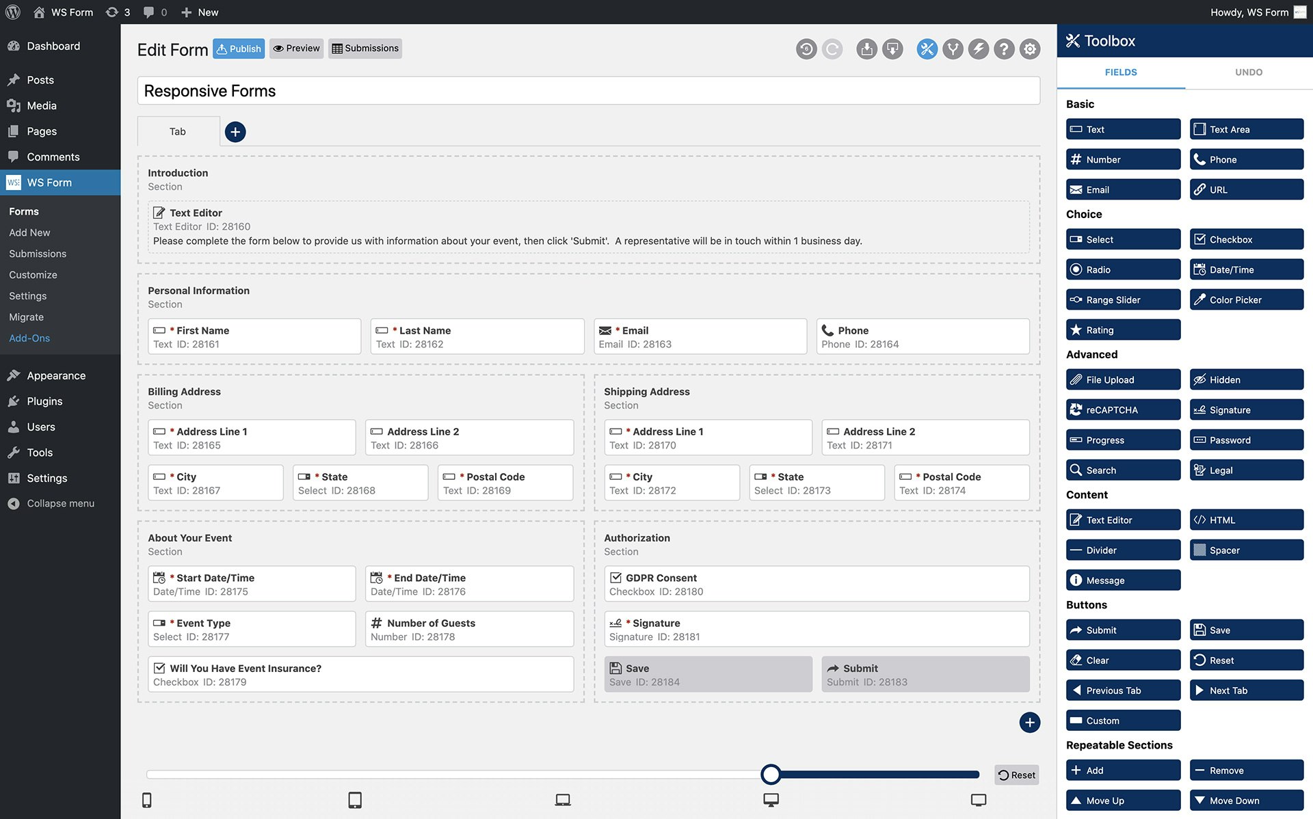Click the import form icon
1313x819 pixels.
click(x=866, y=49)
